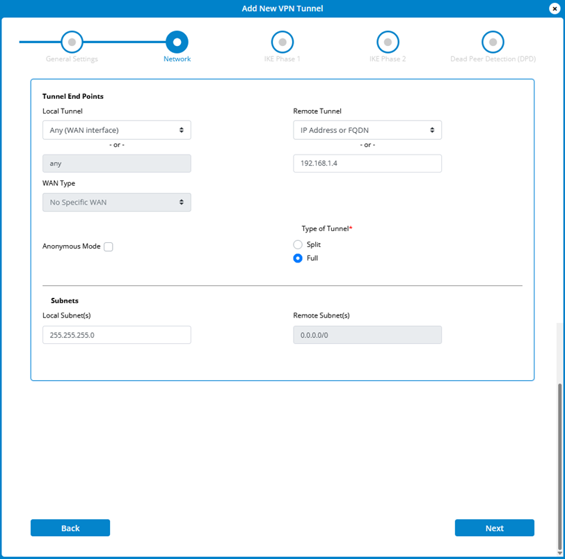Expand the WAN Type dropdown
The width and height of the screenshot is (565, 559).
tap(116, 203)
